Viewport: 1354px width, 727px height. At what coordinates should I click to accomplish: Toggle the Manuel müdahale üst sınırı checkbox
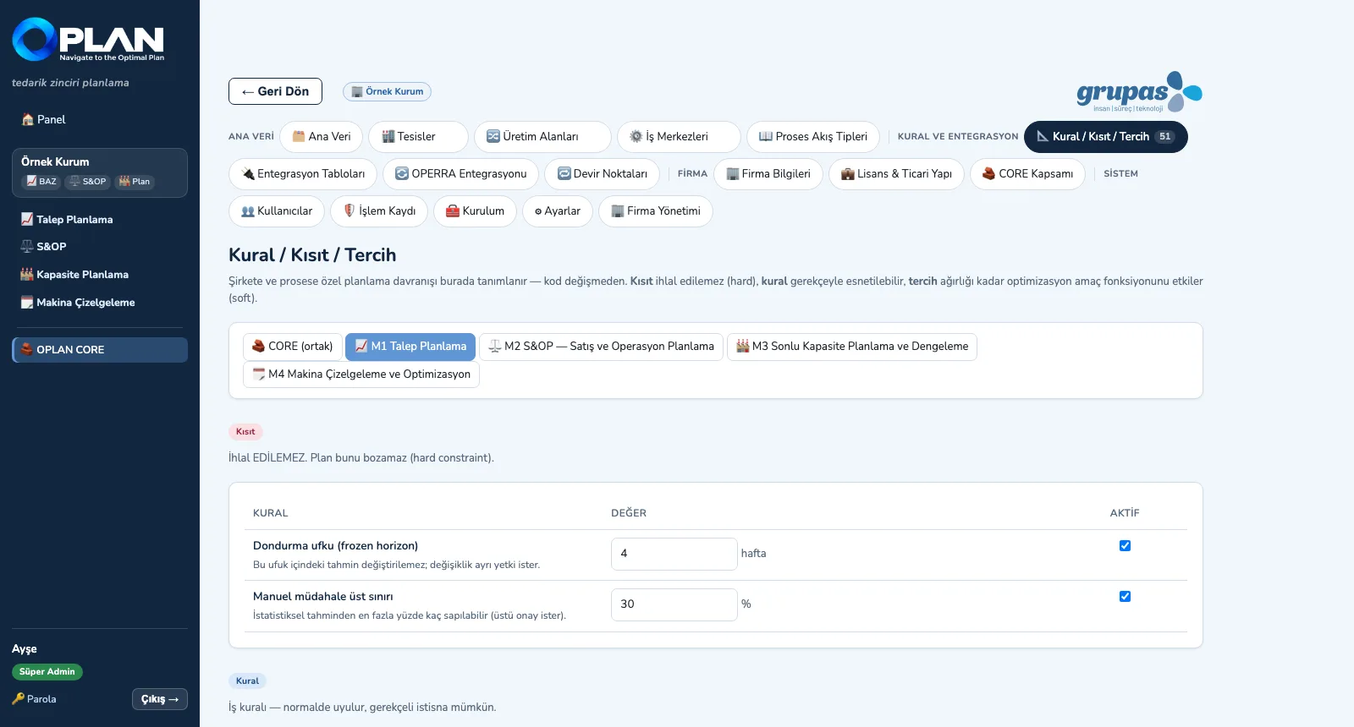point(1125,596)
